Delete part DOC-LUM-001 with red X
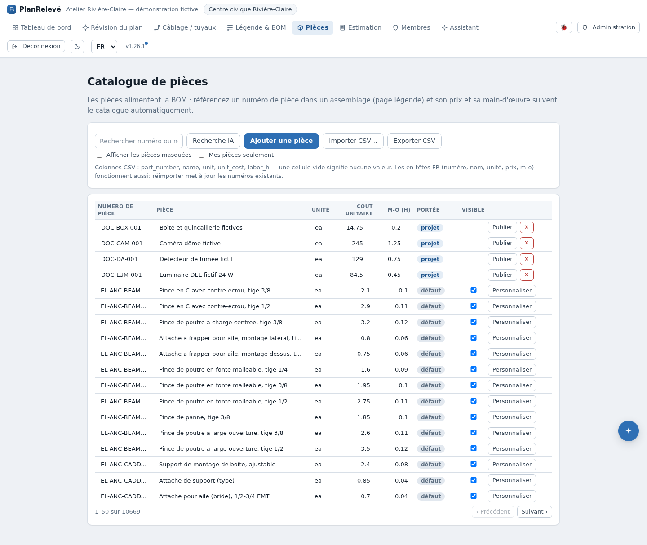The height and width of the screenshot is (545, 647). 527,275
